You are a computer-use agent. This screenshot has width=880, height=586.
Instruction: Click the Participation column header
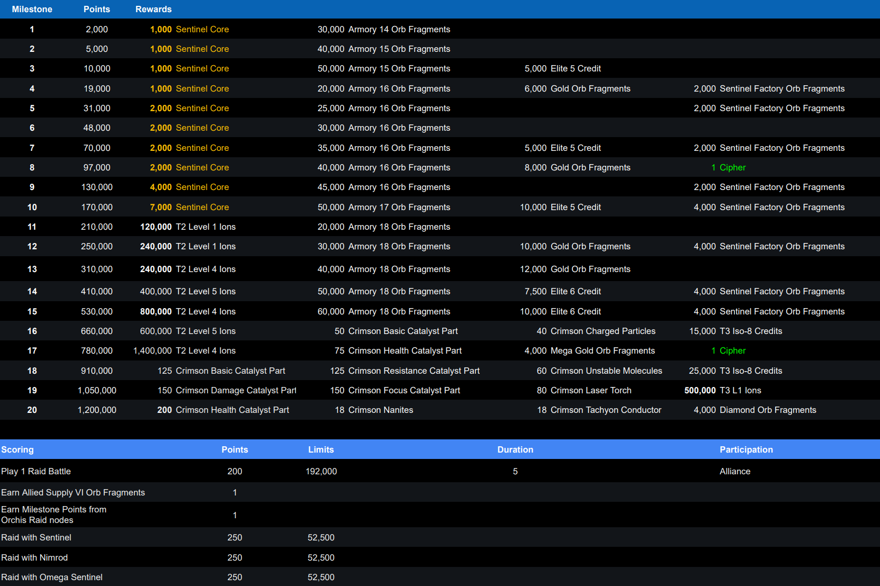click(x=746, y=449)
